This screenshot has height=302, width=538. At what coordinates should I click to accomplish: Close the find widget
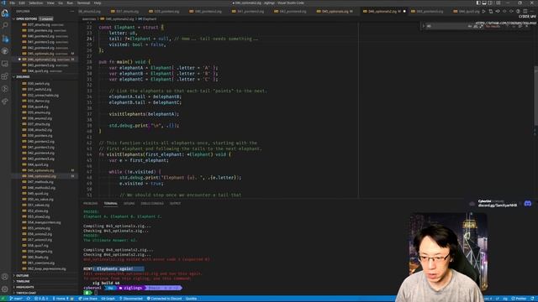click(x=527, y=26)
